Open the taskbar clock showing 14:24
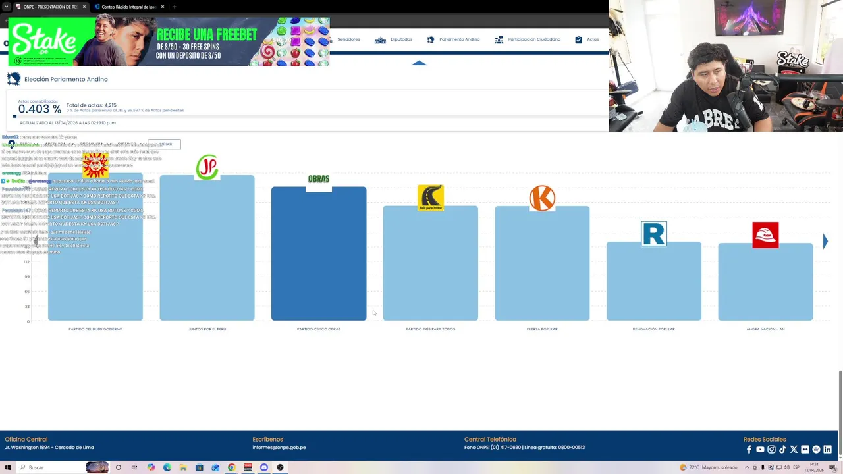This screenshot has width=843, height=474. [x=815, y=467]
